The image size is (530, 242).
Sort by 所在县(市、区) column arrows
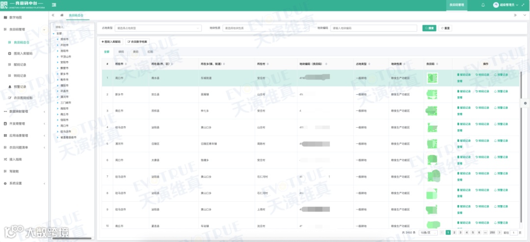tap(172, 64)
